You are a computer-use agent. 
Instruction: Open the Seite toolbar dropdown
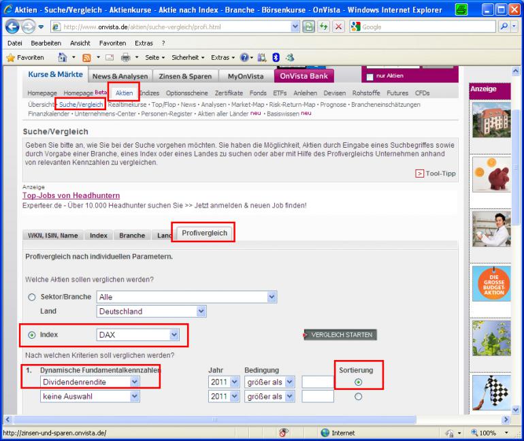[155, 57]
